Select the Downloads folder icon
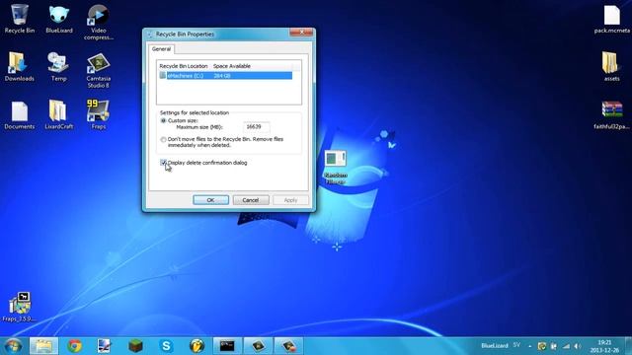 tap(20, 67)
